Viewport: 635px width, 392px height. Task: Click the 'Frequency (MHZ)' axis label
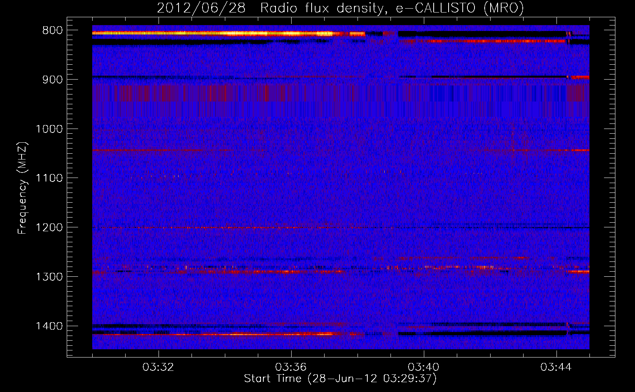[x=22, y=188]
